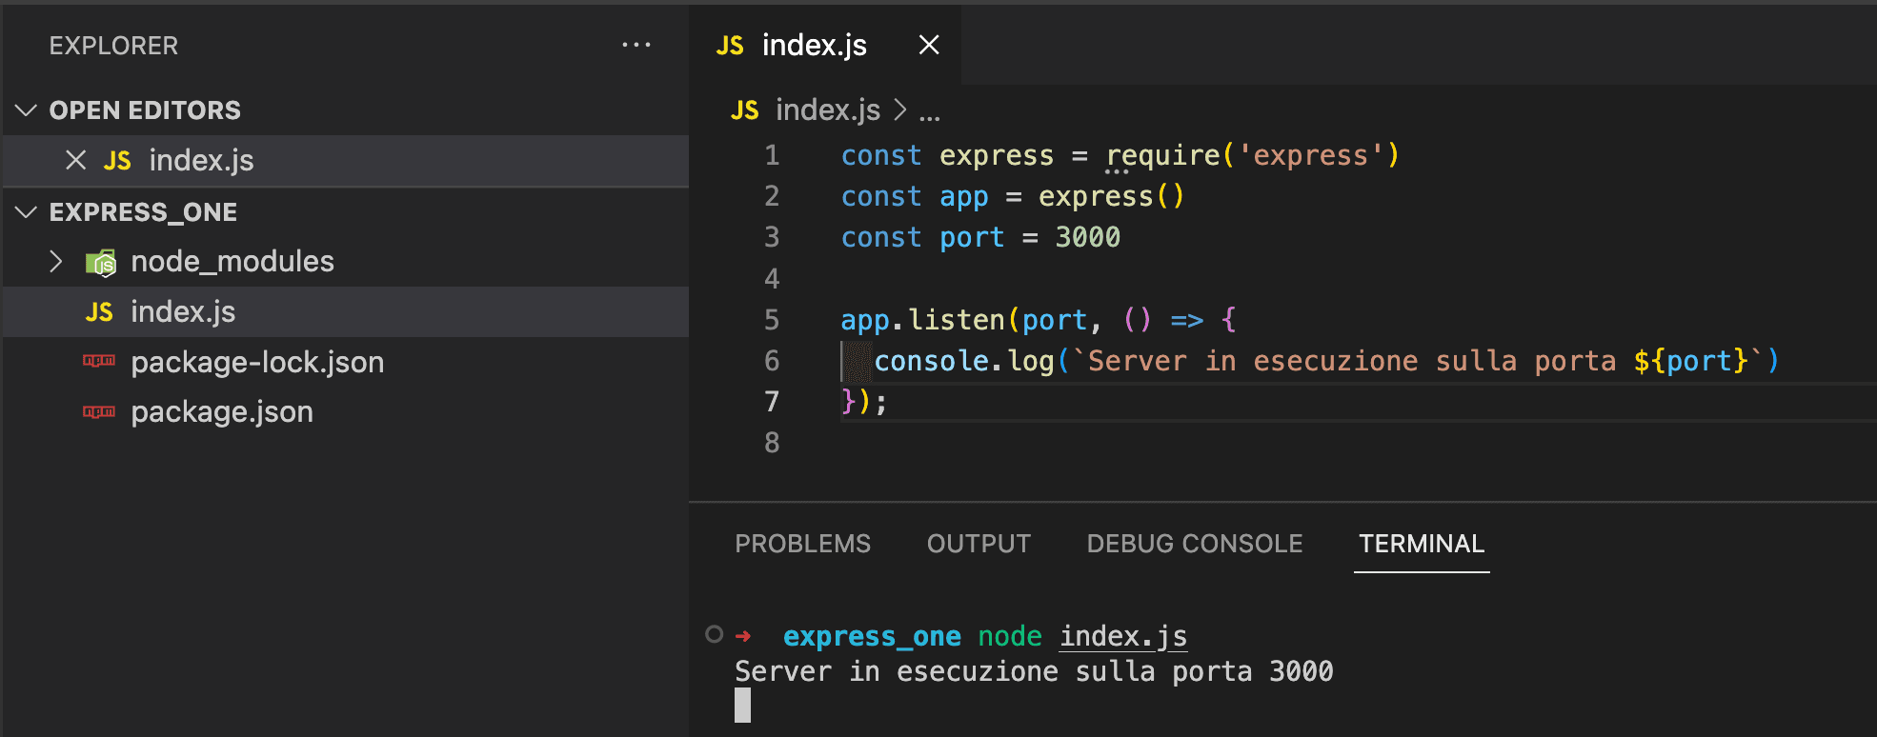Switch to the PROBLEMS panel tab
The width and height of the screenshot is (1877, 737).
pos(802,544)
